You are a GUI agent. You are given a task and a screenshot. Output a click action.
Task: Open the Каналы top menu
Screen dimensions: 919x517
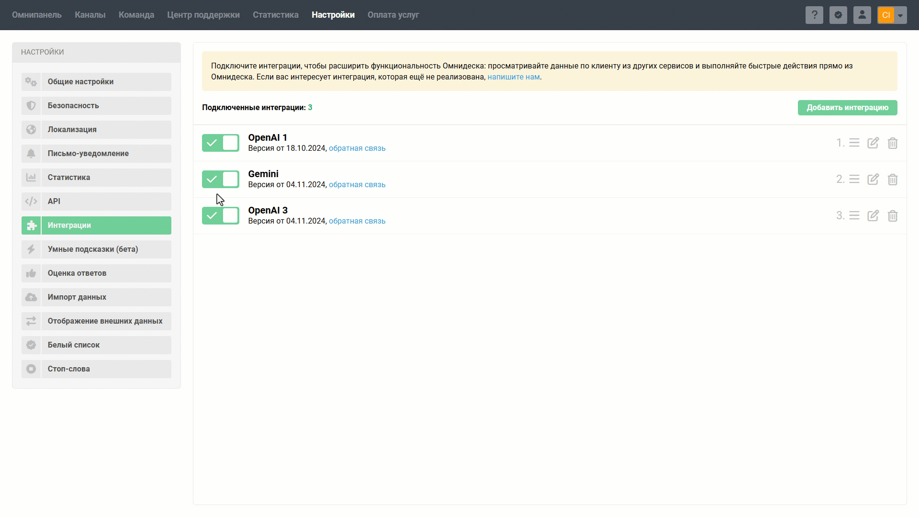click(90, 15)
